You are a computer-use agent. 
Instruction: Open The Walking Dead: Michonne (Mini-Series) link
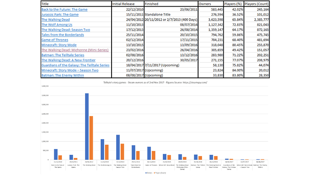(73, 50)
